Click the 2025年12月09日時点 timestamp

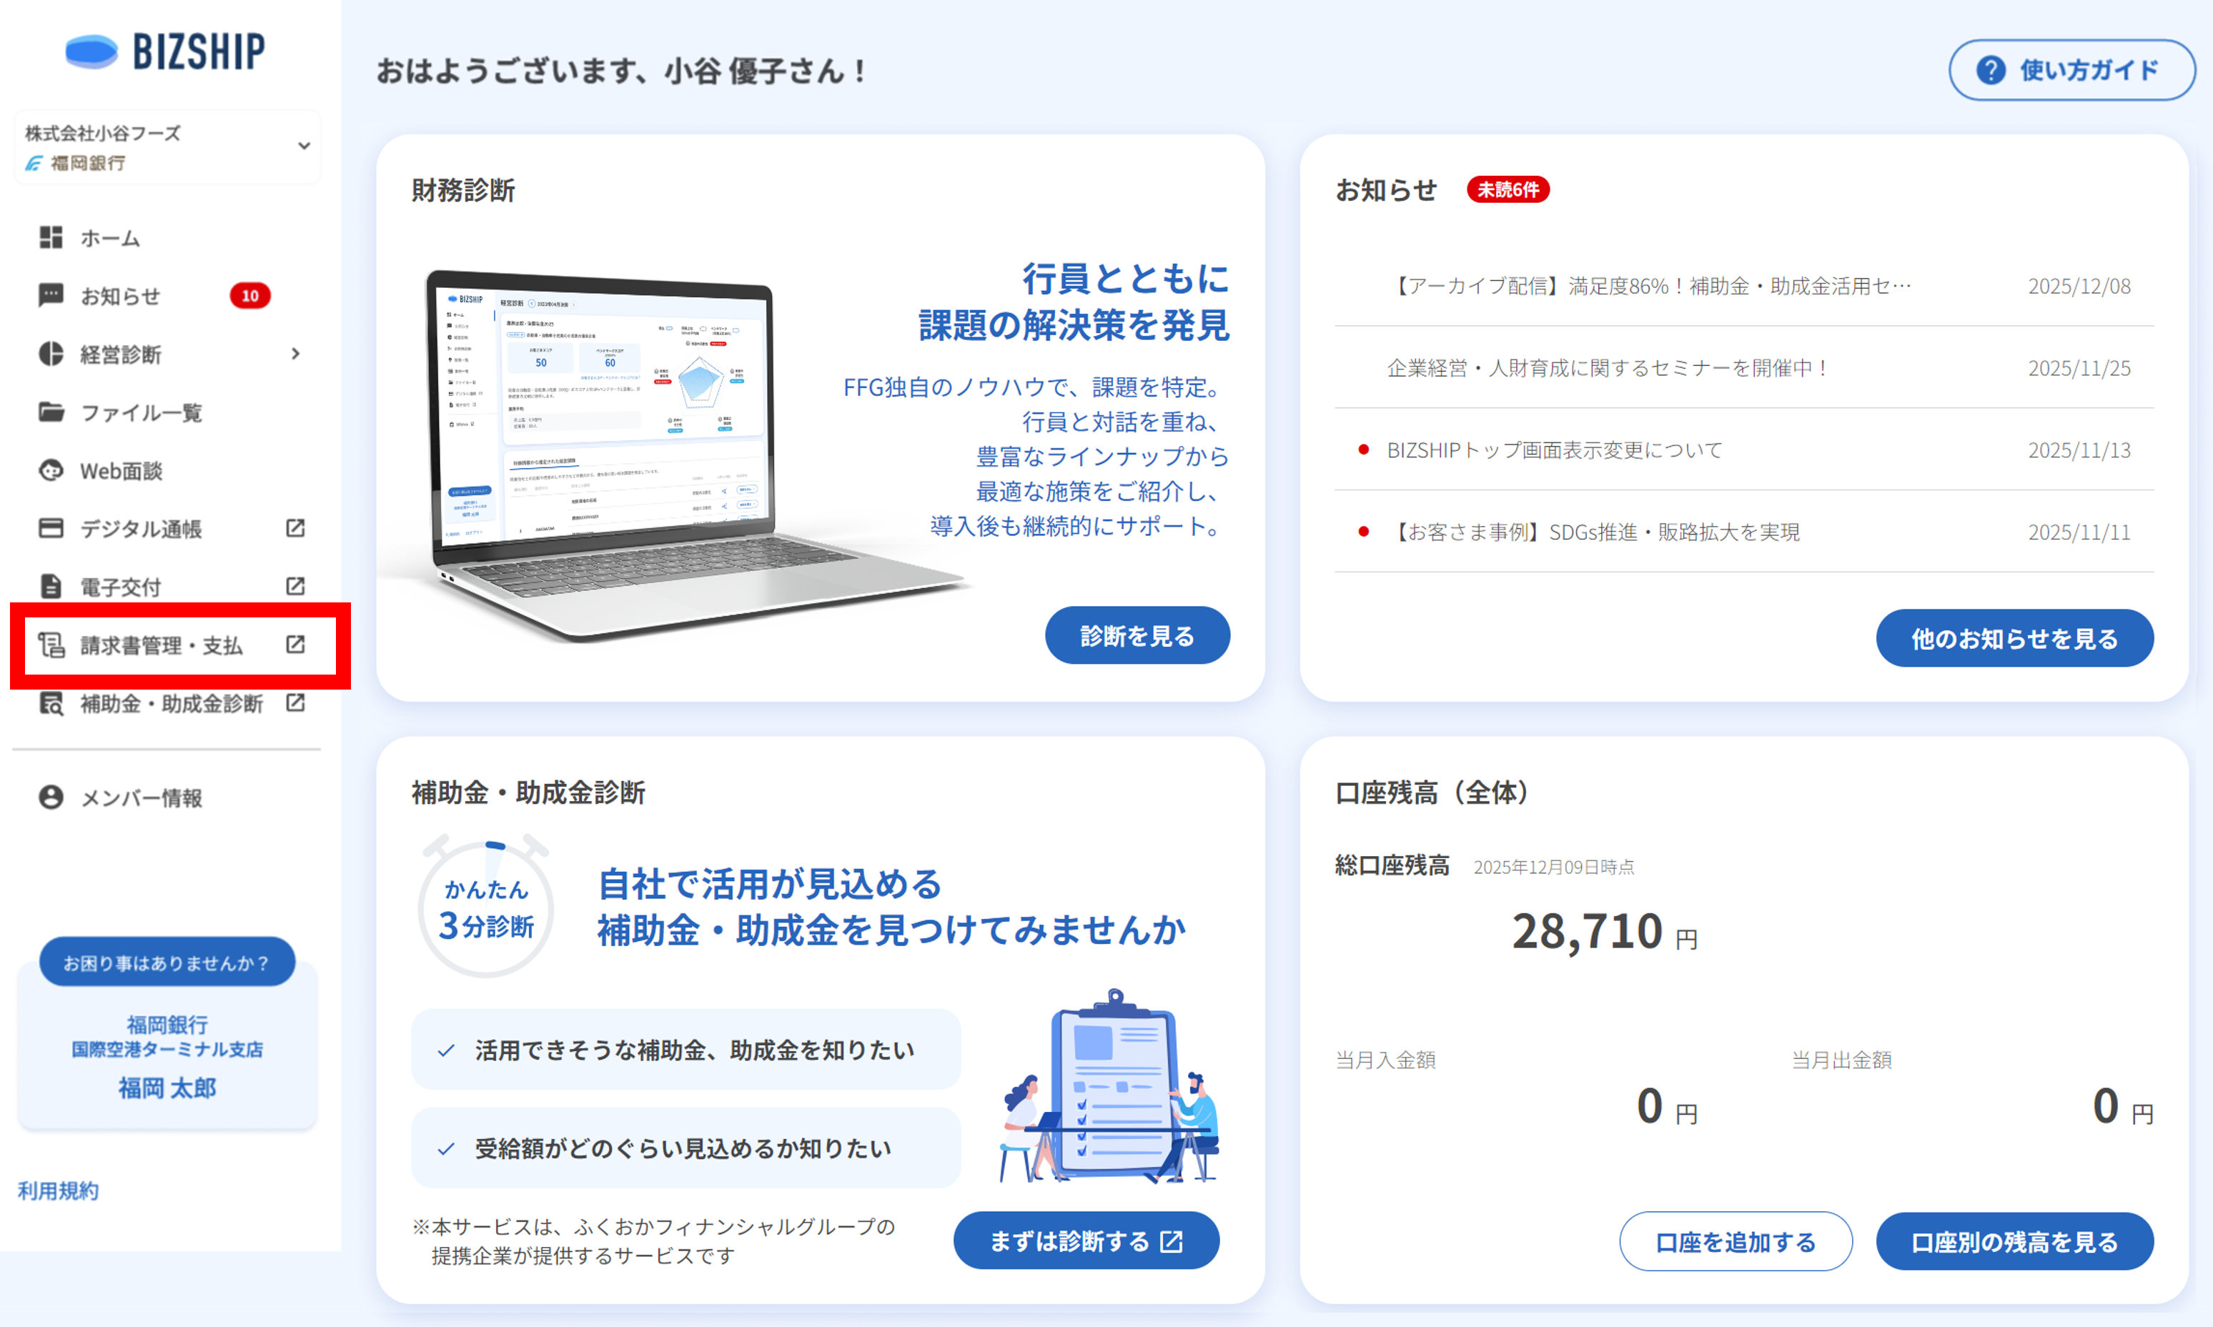pos(1554,868)
